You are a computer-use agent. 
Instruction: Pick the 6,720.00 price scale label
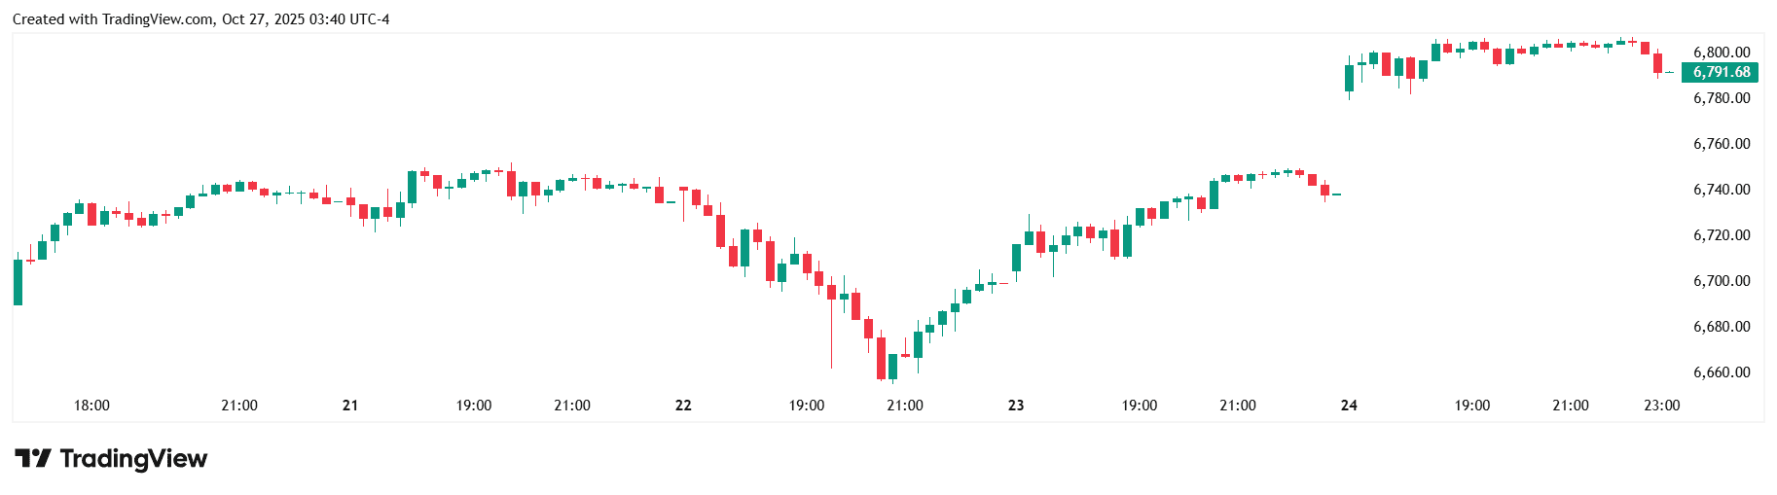click(x=1722, y=235)
